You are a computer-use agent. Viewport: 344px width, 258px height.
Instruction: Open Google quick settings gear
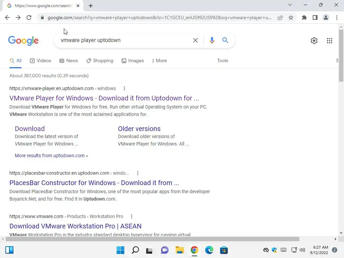pyautogui.click(x=314, y=41)
